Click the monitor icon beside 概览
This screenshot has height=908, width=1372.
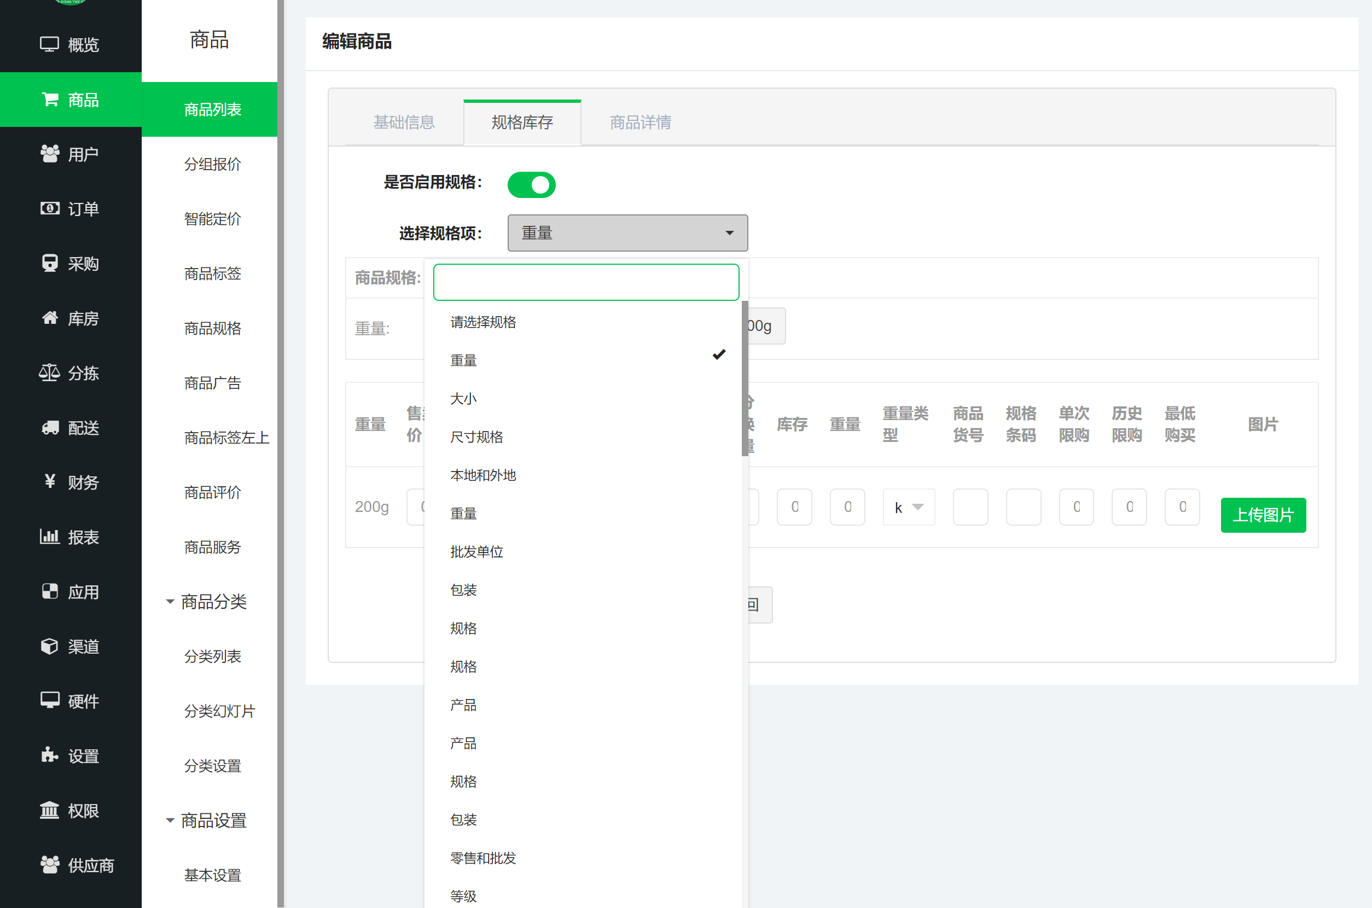point(49,45)
